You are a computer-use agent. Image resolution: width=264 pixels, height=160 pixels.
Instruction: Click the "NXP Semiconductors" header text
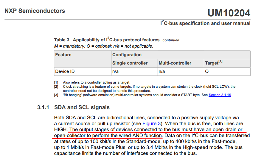[x=35, y=11]
